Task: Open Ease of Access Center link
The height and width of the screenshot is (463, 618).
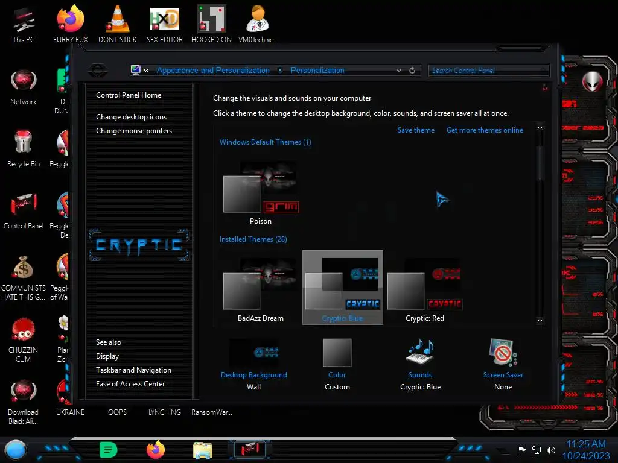Action: tap(130, 384)
